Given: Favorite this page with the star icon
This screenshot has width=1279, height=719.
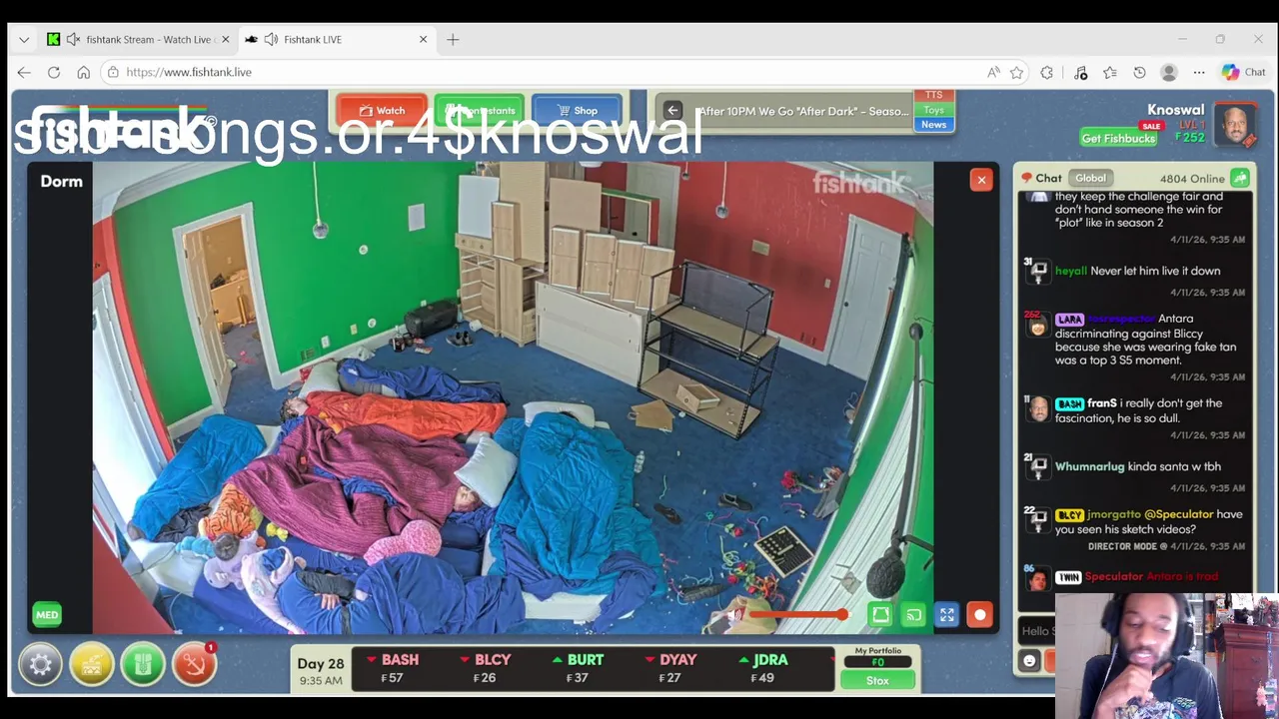Looking at the screenshot, I should point(1016,72).
